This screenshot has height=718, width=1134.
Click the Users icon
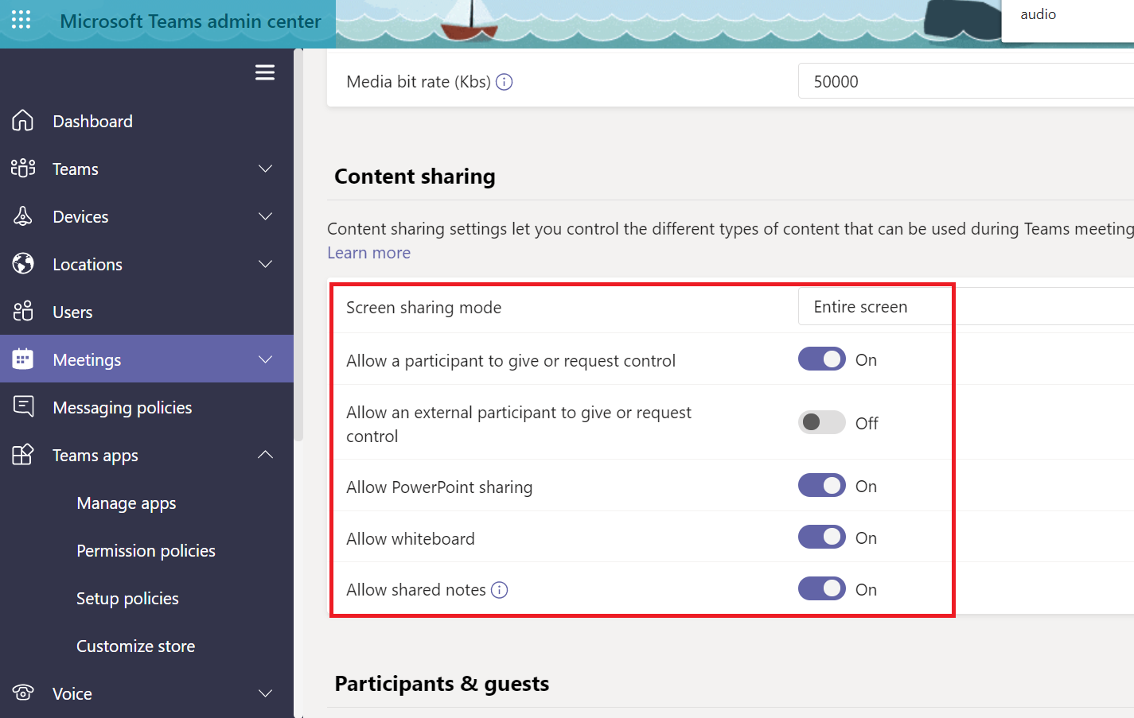tap(23, 312)
